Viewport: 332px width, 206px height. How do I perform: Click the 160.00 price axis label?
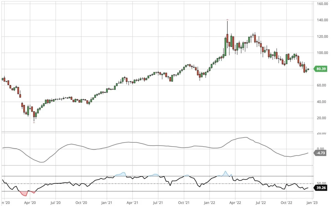[x=322, y=4]
